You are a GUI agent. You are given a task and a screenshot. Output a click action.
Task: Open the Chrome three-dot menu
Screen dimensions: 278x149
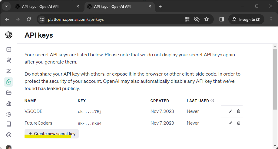(270, 19)
